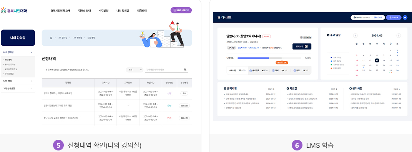Click the 대시보드 grid icon in LMS header
Image resolution: width=412 pixels, height=152 pixels.
point(219,18)
